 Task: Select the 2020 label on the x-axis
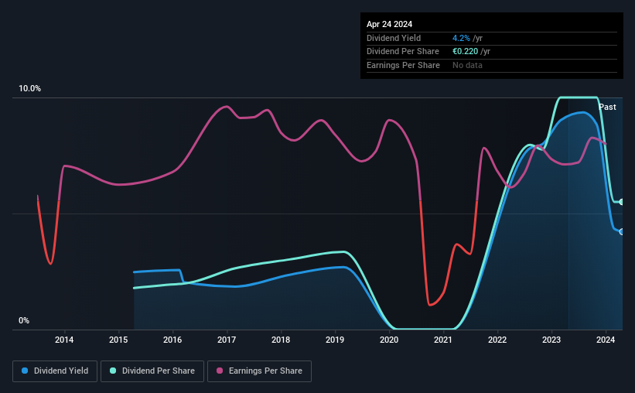[389, 340]
